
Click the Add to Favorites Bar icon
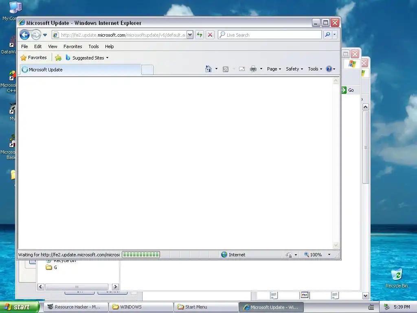58,58
